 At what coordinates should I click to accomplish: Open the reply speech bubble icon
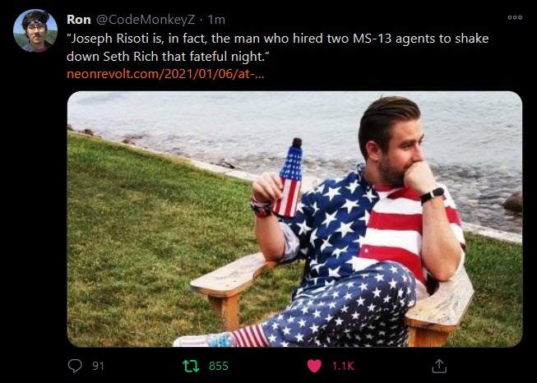75,366
